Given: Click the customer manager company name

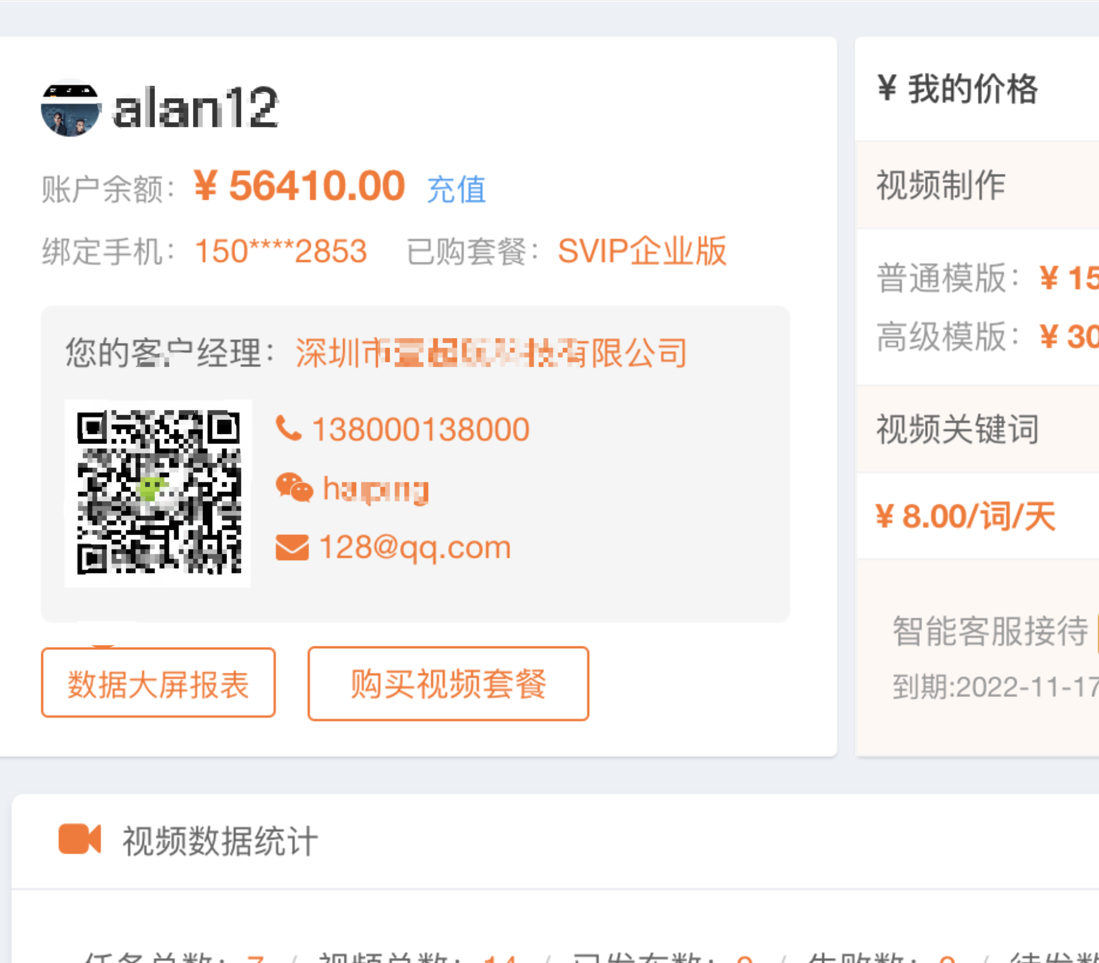Looking at the screenshot, I should tap(491, 353).
